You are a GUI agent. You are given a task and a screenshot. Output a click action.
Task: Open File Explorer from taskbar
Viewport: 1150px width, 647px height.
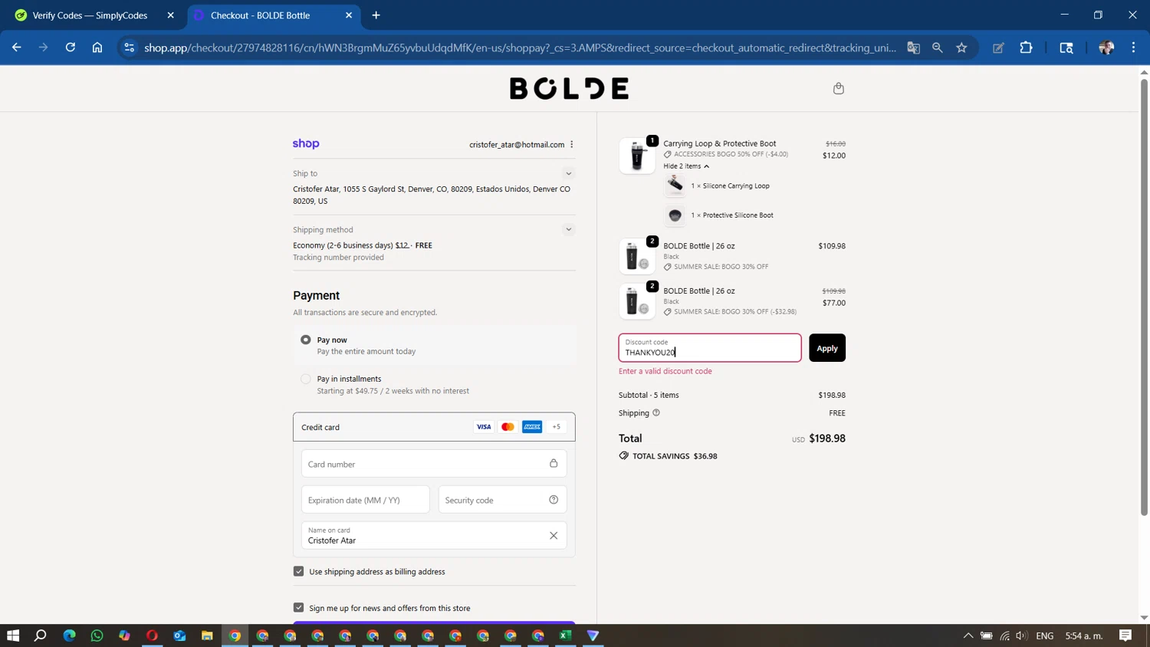[x=207, y=636]
